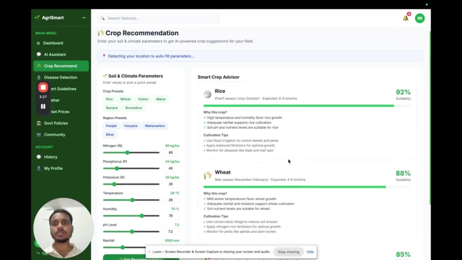
Task: Click the History clock icon
Action: pyautogui.click(x=39, y=157)
